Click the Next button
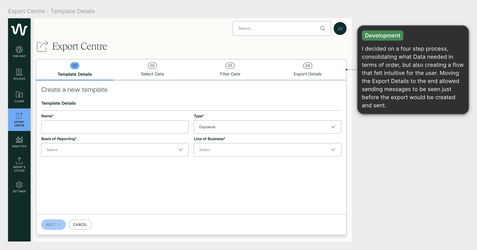Image resolution: width=477 pixels, height=250 pixels. pos(53,225)
